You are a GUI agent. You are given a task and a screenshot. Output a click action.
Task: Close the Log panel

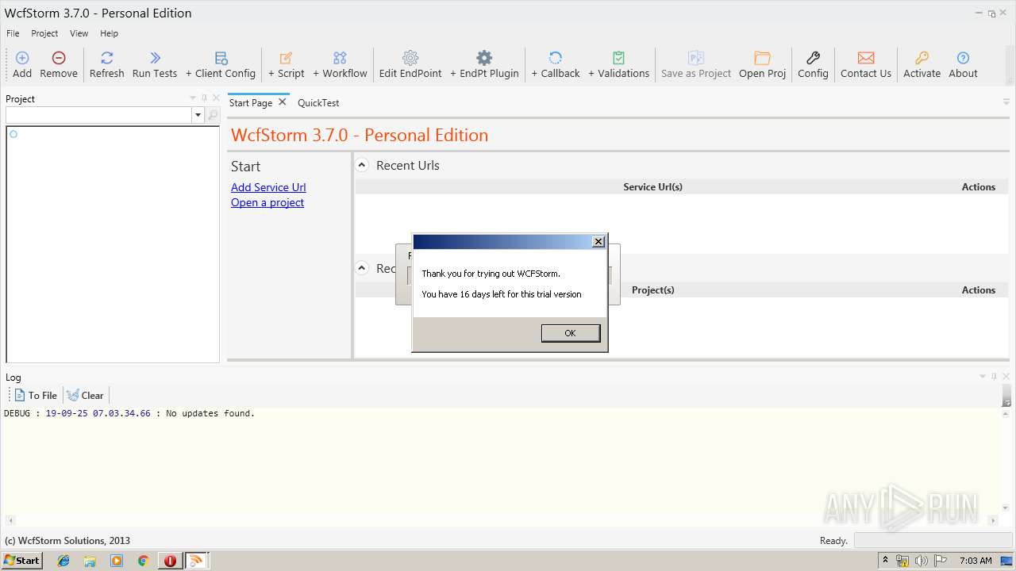(x=1005, y=377)
